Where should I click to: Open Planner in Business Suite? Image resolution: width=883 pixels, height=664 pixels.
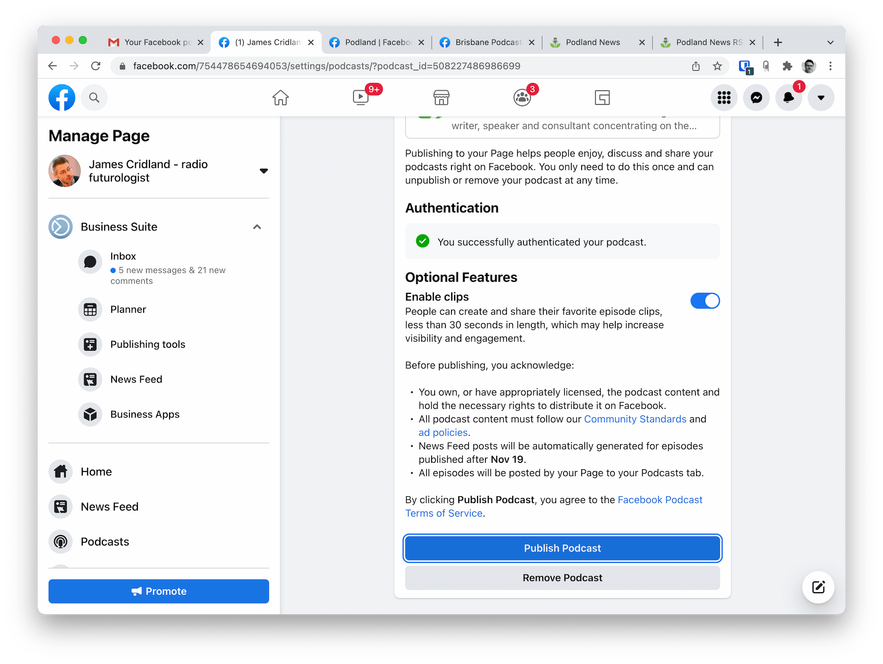172,309
